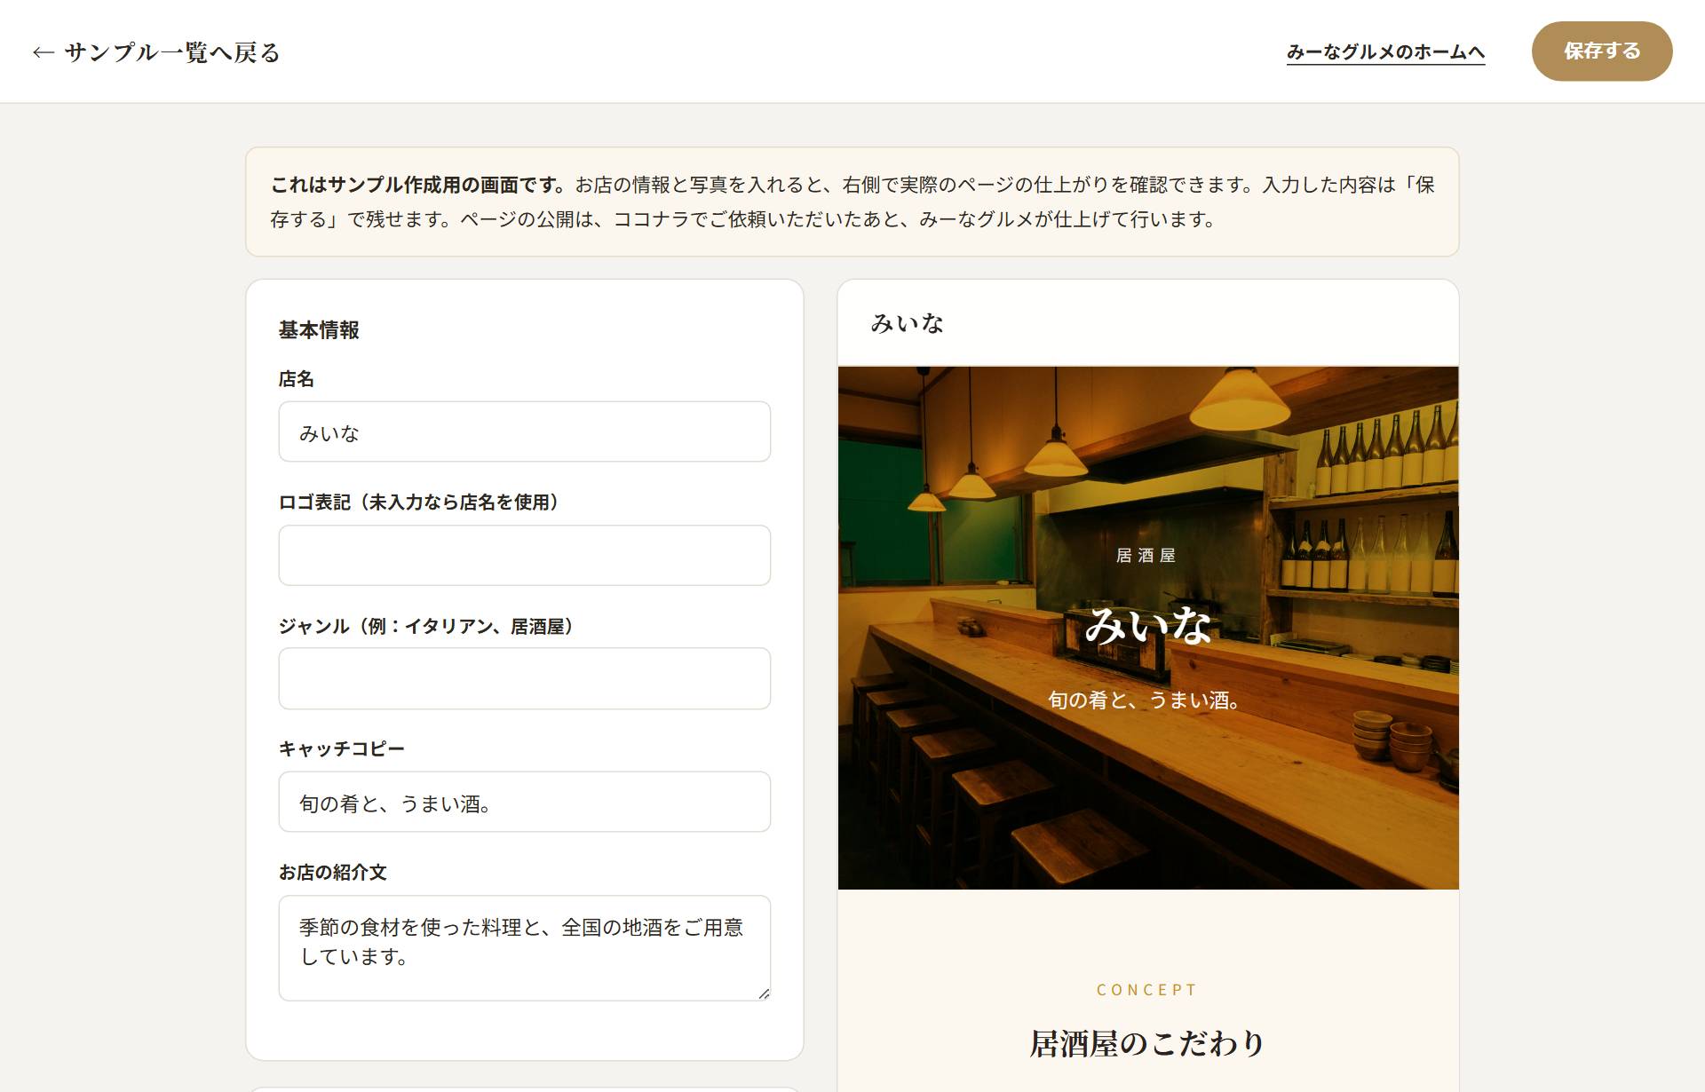
Task: Click the 店名 field label
Action: pyautogui.click(x=296, y=379)
